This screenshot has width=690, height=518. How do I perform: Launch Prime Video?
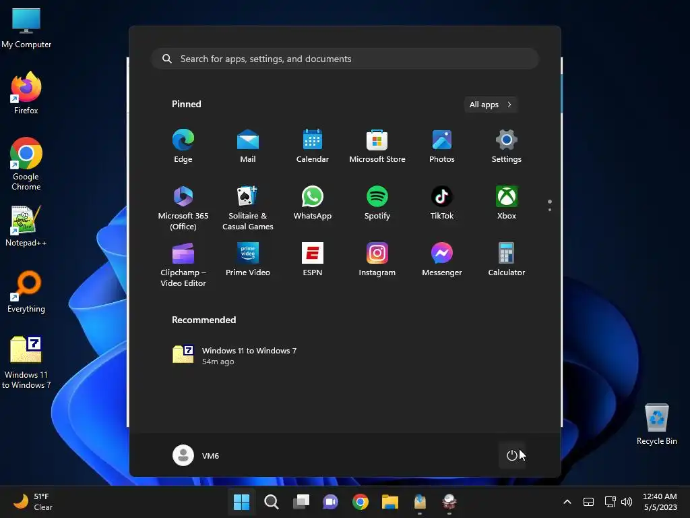point(248,260)
